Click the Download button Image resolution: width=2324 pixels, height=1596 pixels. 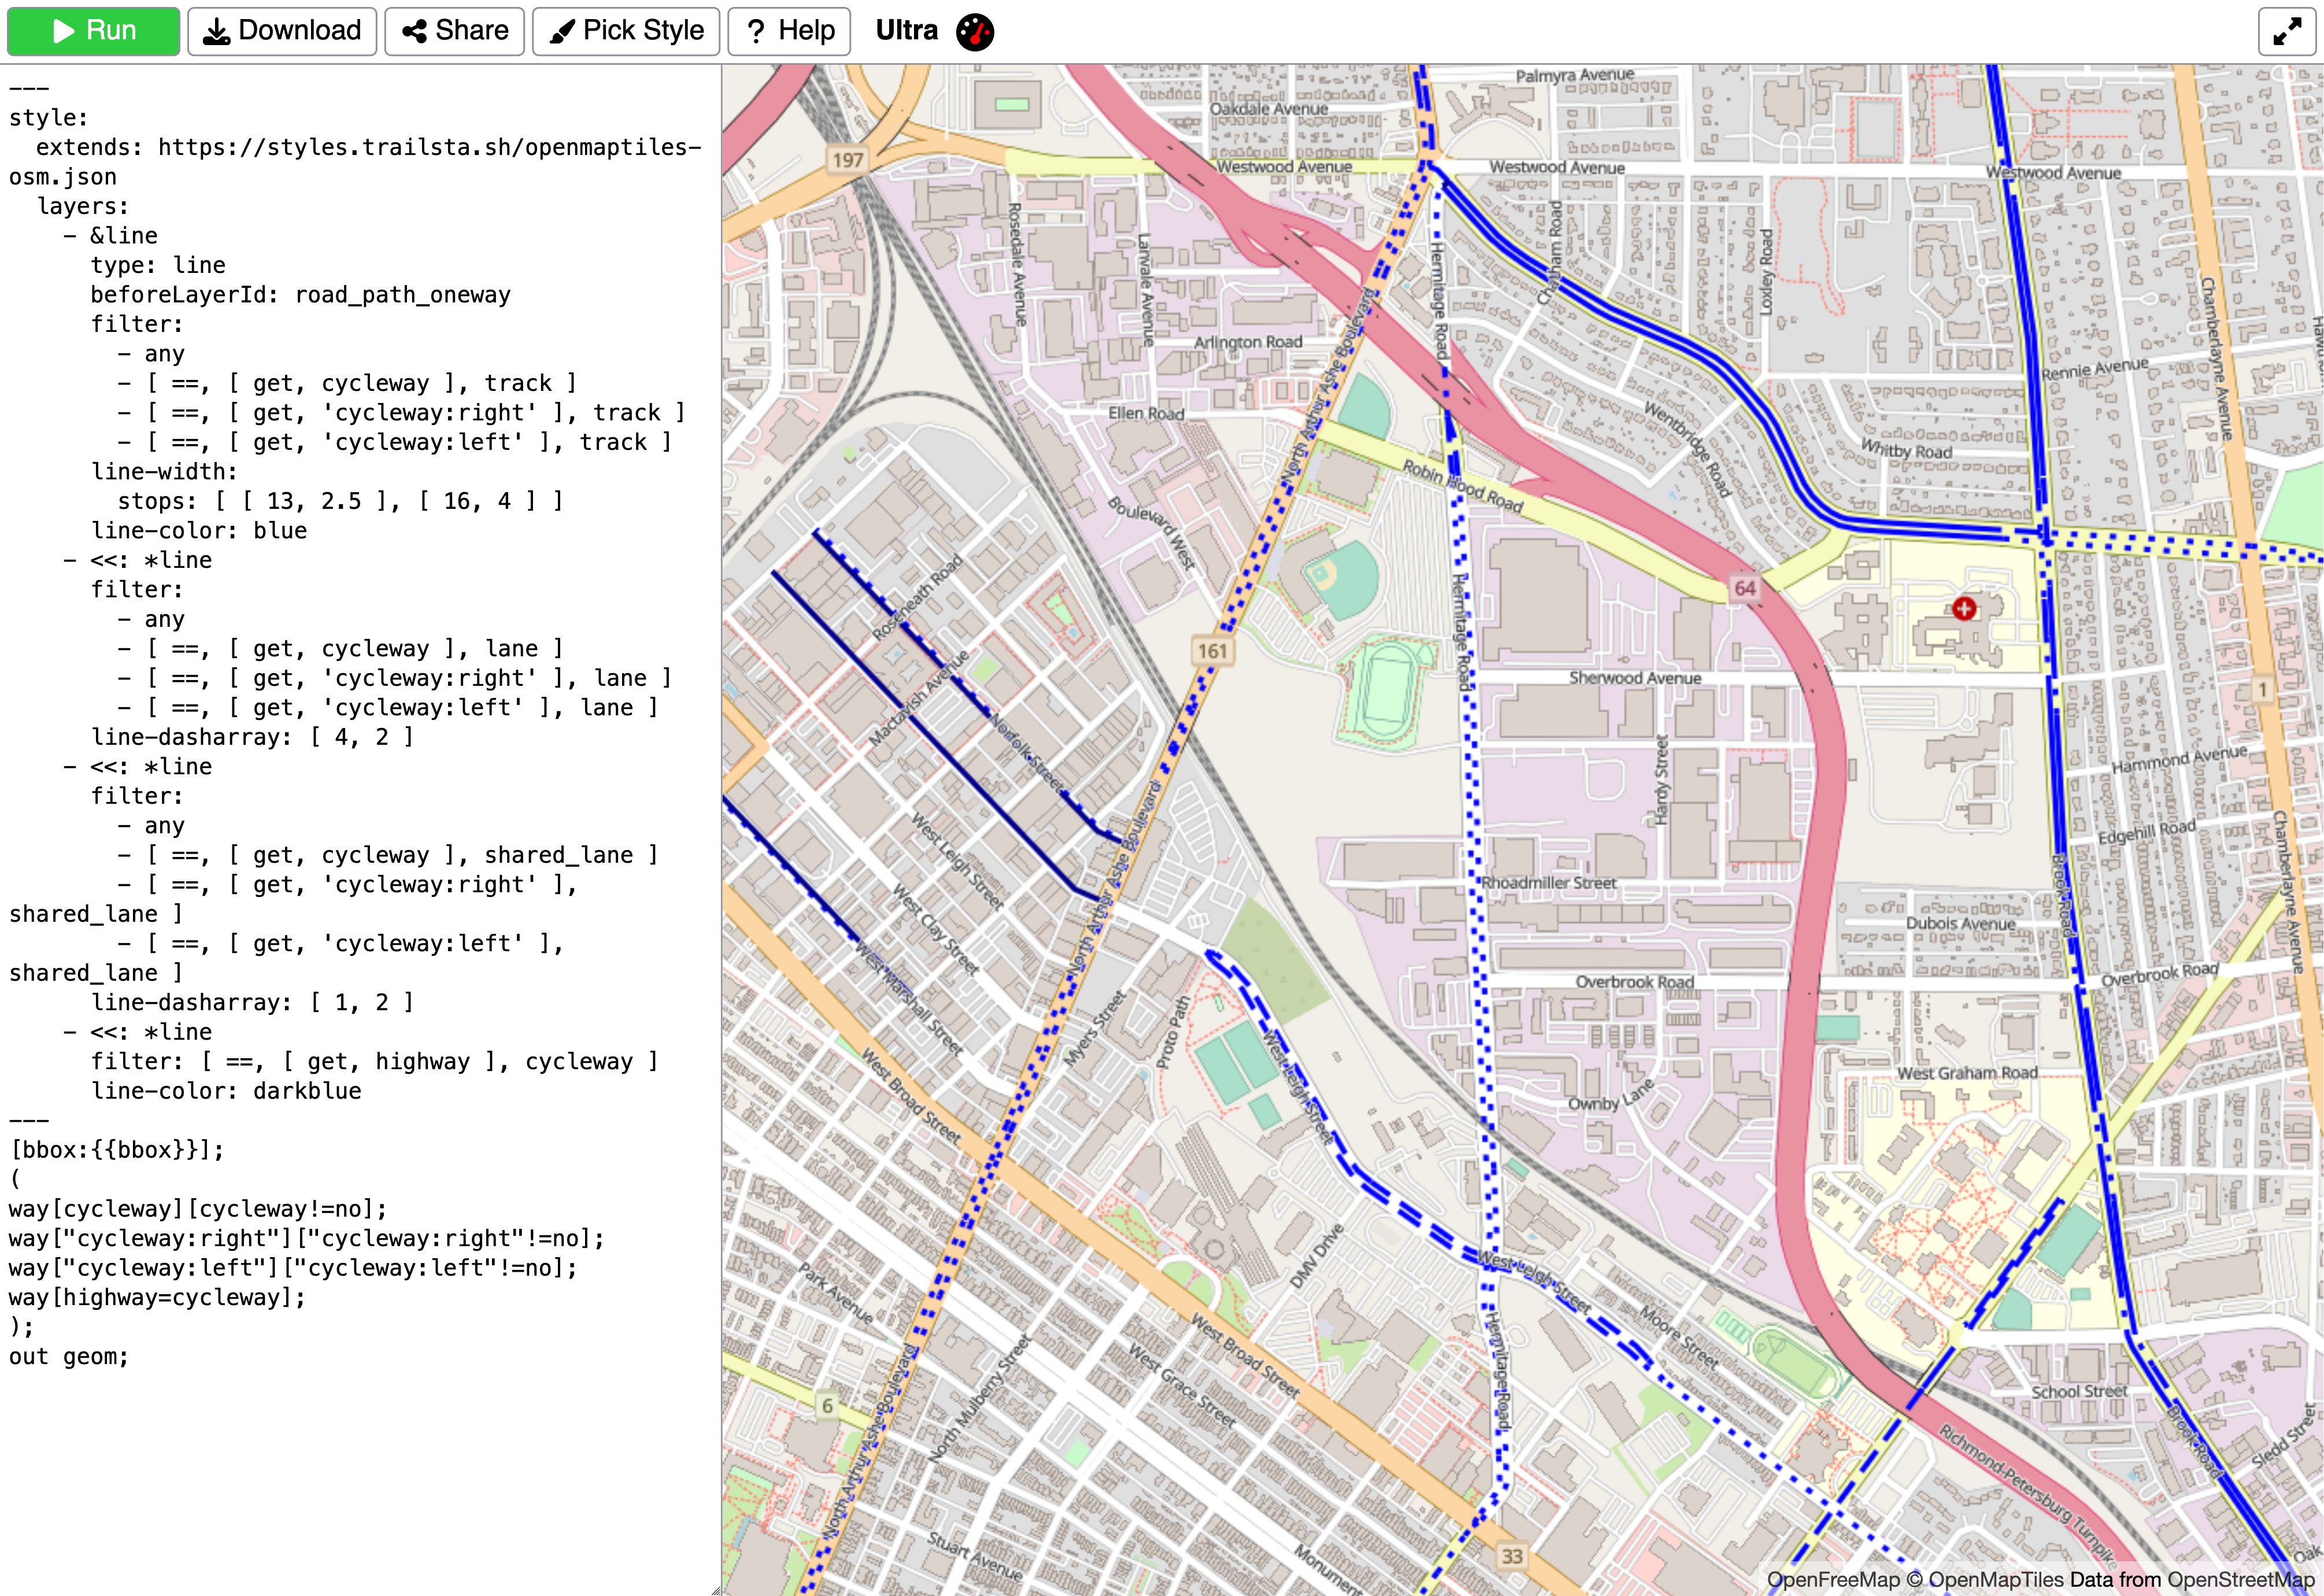(x=282, y=31)
